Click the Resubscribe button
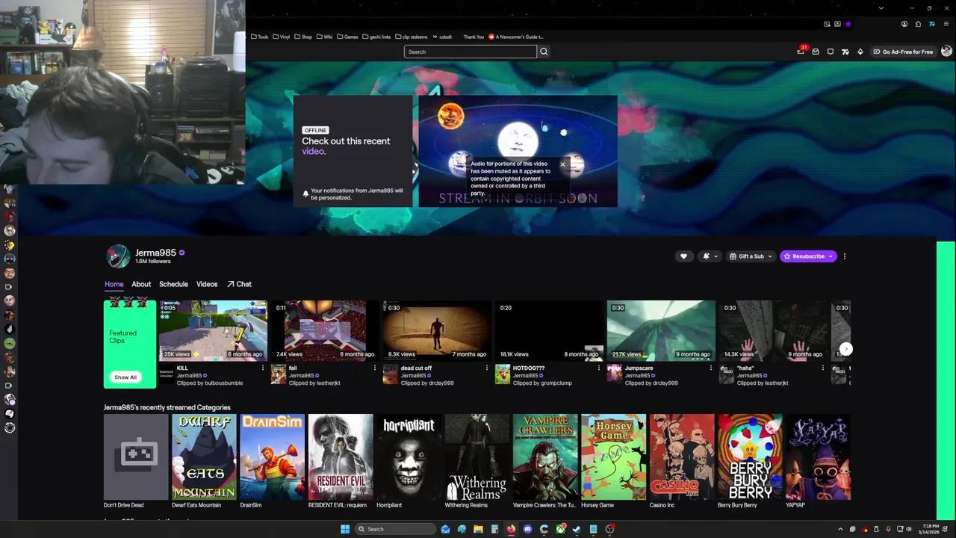The image size is (956, 538). 808,256
